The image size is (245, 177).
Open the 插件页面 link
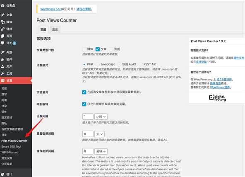click(x=215, y=83)
